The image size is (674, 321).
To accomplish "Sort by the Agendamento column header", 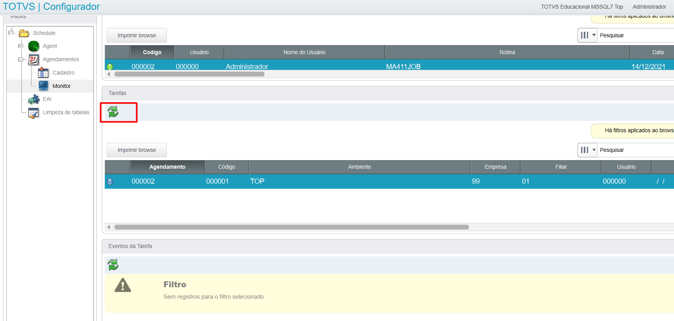I will (168, 167).
